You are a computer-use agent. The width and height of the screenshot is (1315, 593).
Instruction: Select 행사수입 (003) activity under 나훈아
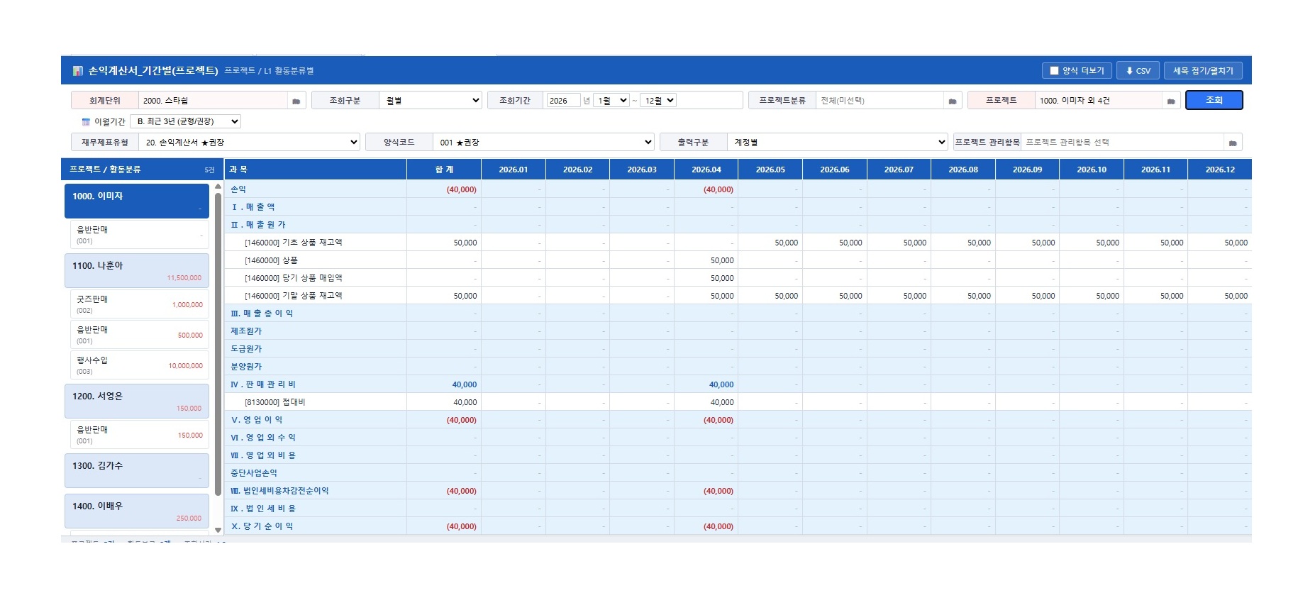(139, 365)
